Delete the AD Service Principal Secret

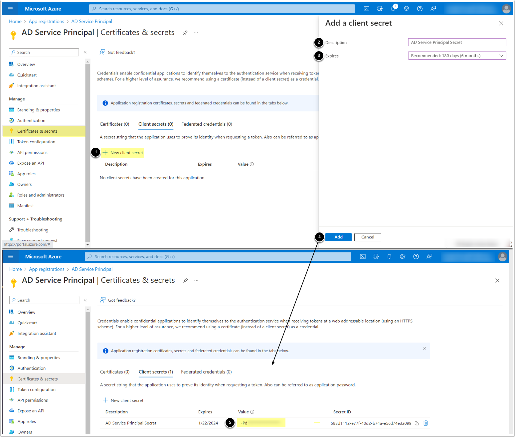click(x=426, y=423)
